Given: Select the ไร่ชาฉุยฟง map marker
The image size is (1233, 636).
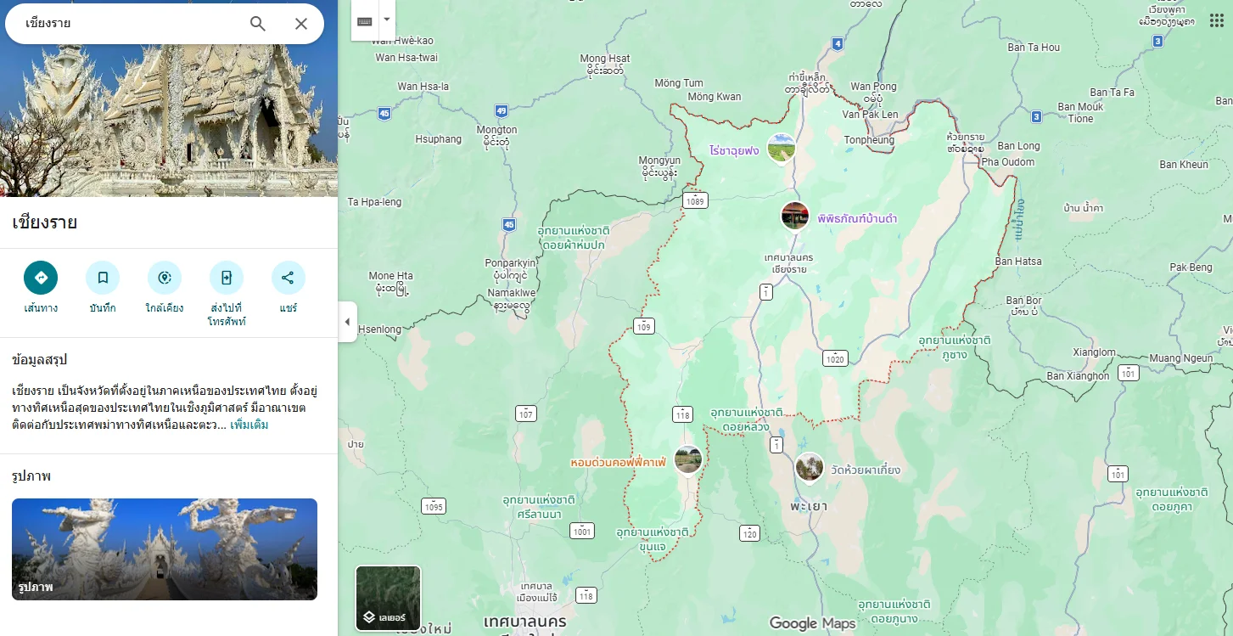Looking at the screenshot, I should (781, 148).
